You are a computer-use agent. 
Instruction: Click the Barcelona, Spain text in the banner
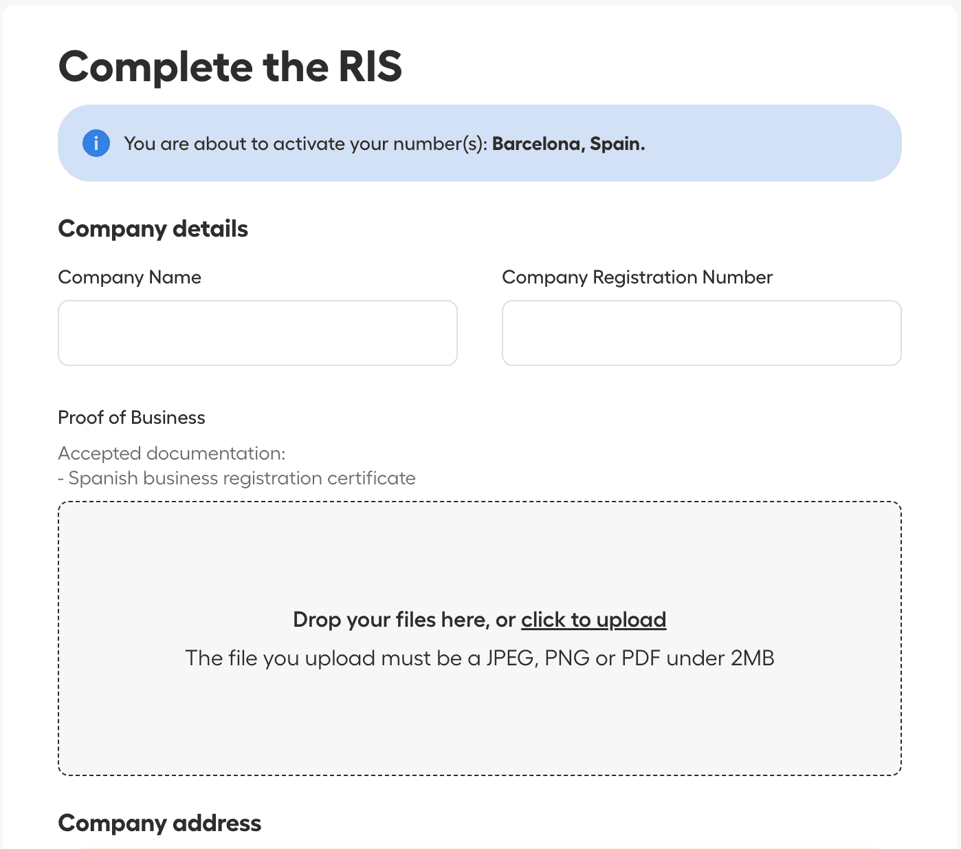[568, 143]
